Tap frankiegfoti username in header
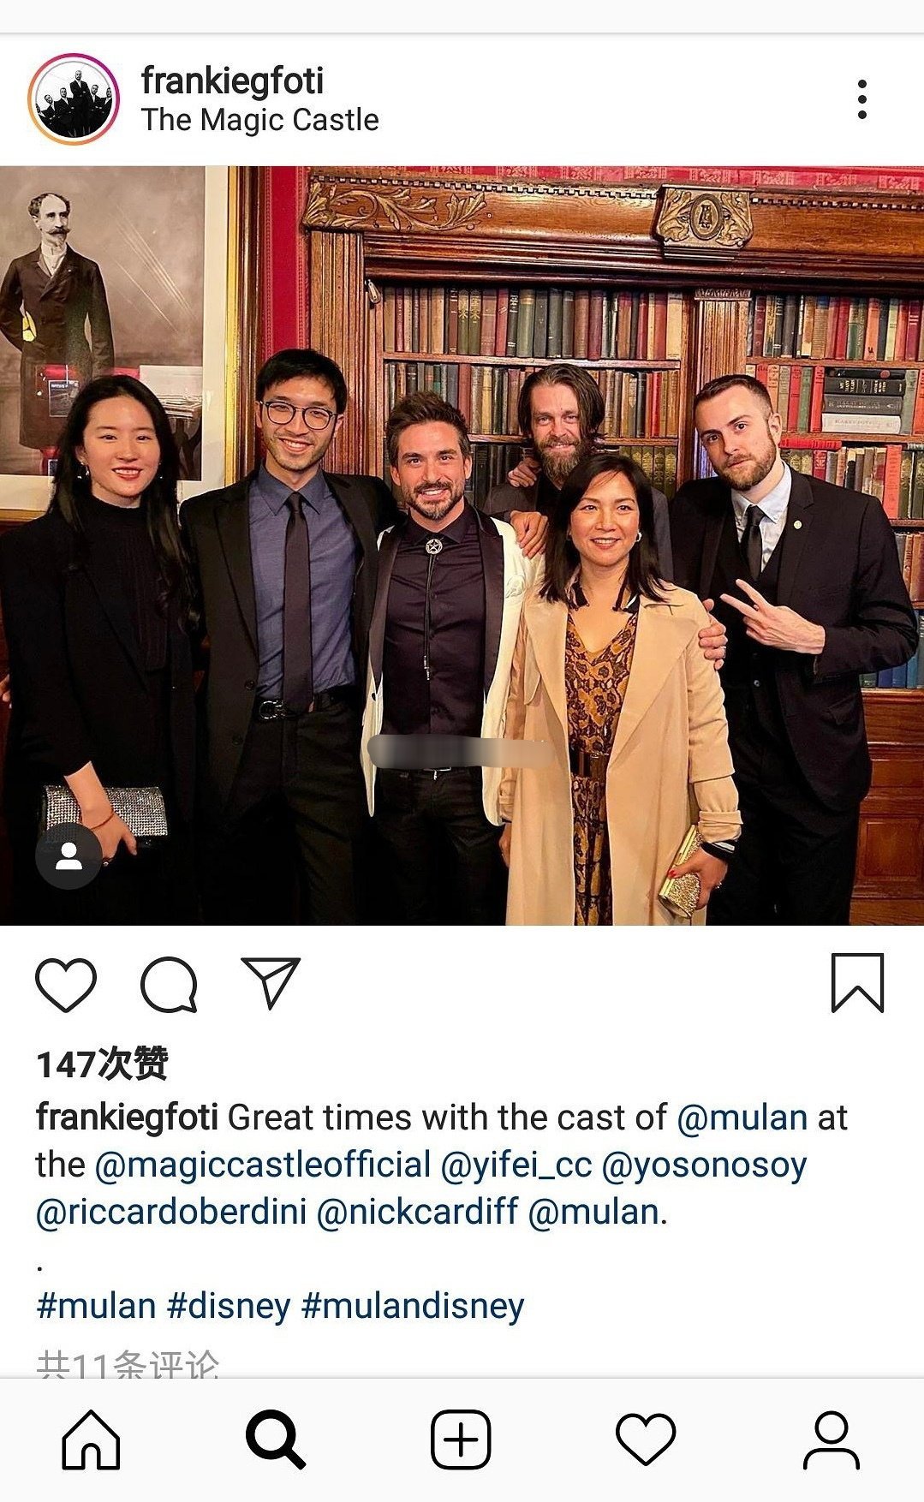The image size is (924, 1502). [232, 81]
